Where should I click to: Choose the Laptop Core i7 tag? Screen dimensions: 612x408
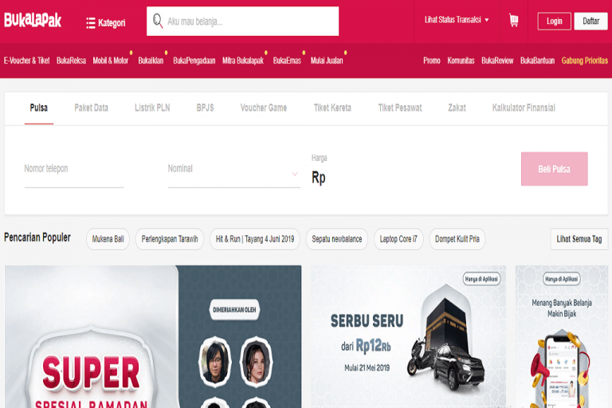[398, 239]
